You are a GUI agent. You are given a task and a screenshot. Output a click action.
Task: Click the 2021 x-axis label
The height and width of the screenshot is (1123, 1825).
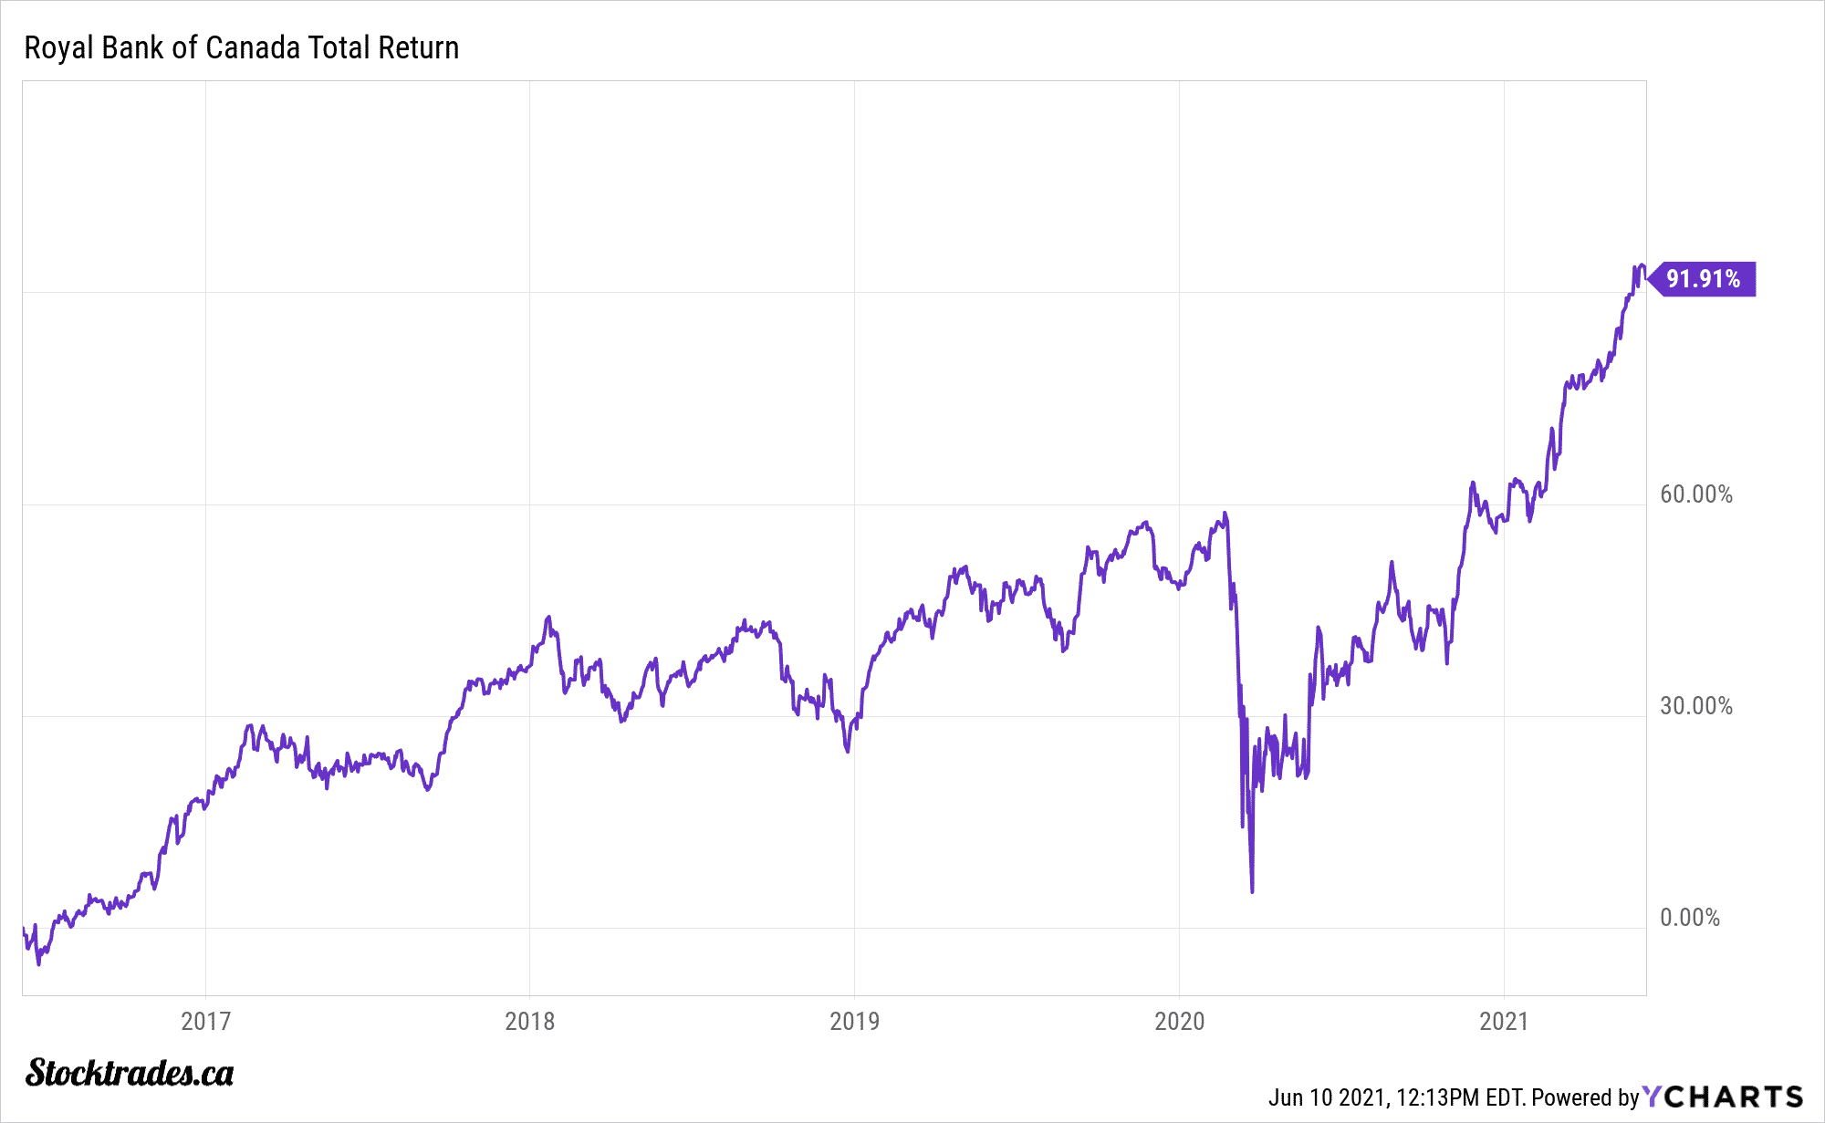point(1503,1021)
